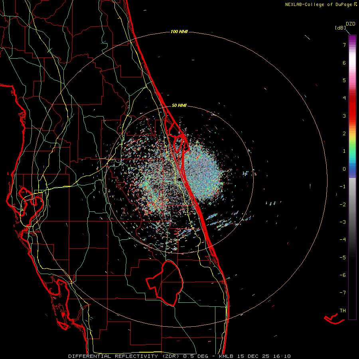Click the DIFFERENTIAL REFLECTIVITY (ZDR) caption text

[x=124, y=356]
